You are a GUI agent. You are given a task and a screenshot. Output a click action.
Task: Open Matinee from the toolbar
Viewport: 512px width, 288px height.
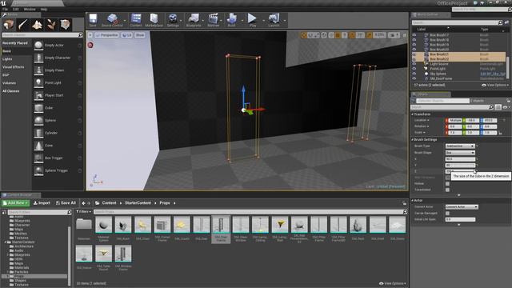[214, 20]
